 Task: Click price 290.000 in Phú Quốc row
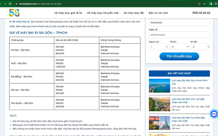point(60,100)
